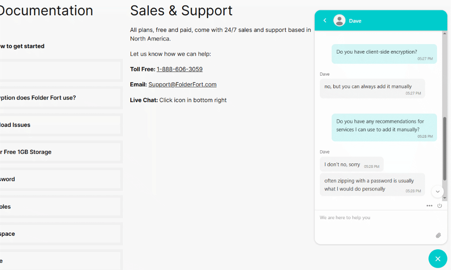Click the power icon to end chat

coord(439,206)
